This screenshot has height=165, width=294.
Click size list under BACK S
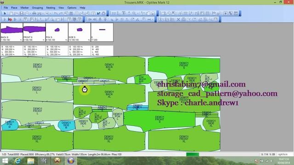[11, 50]
